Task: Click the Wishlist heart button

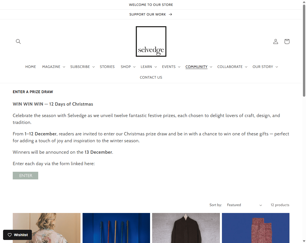Action: point(18,235)
